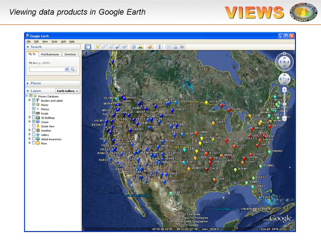Open the Help menu

click(72, 42)
